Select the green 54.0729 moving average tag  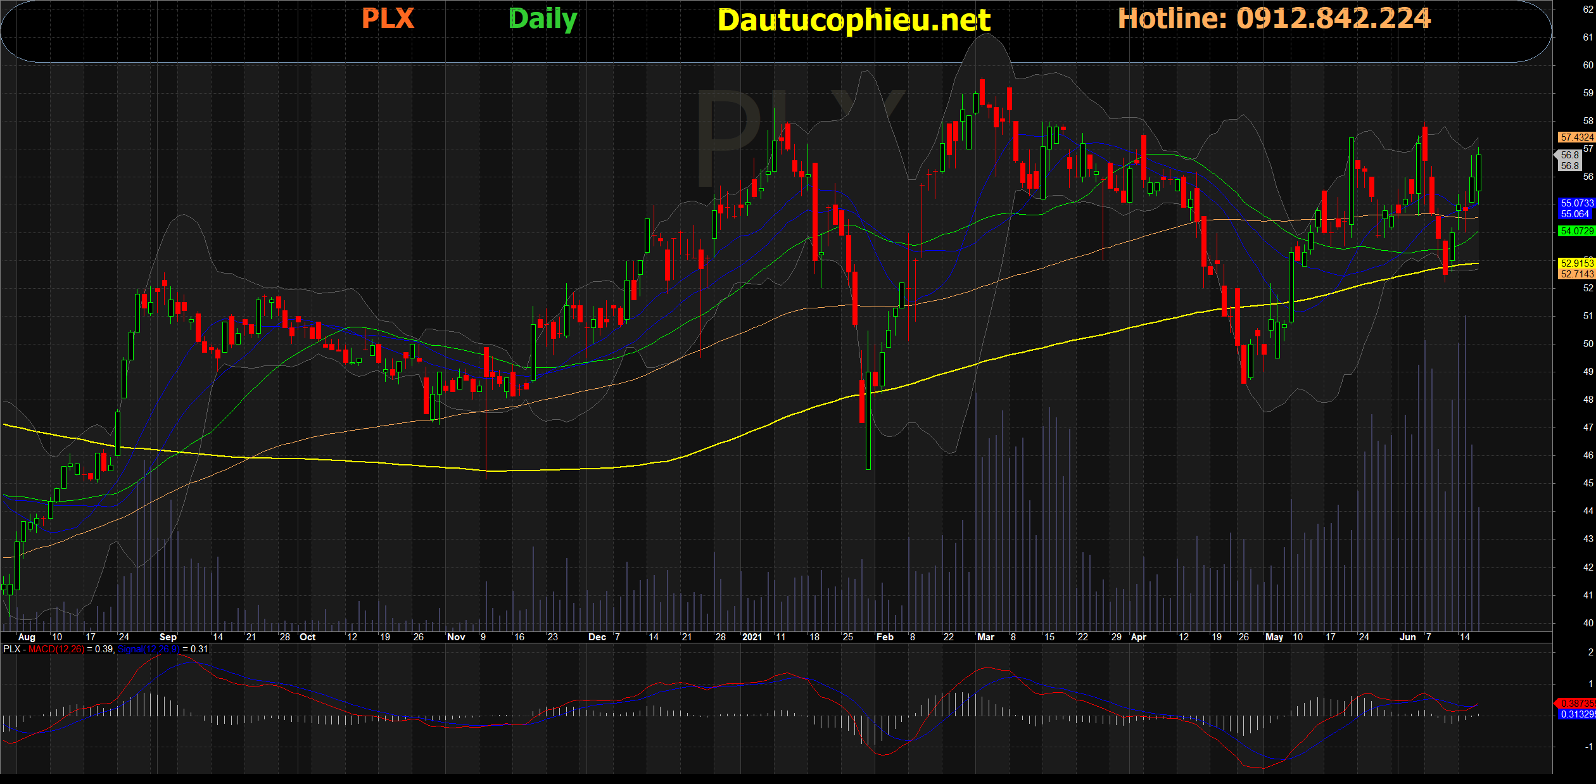click(1576, 231)
